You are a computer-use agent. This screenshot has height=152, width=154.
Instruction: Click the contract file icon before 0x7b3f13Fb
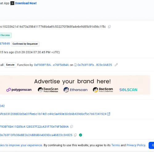(75, 65)
